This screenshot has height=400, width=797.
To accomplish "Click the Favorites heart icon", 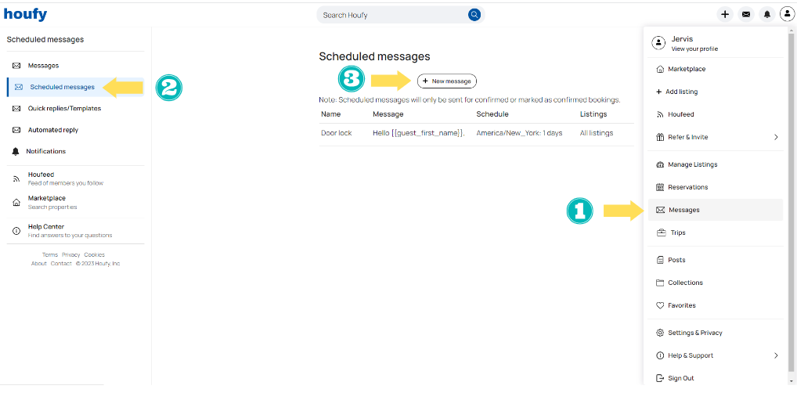I will point(660,305).
